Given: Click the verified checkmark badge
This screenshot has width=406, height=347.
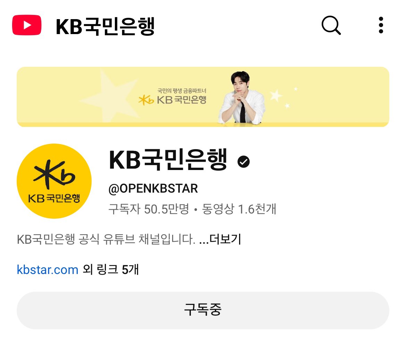Looking at the screenshot, I should coord(243,162).
